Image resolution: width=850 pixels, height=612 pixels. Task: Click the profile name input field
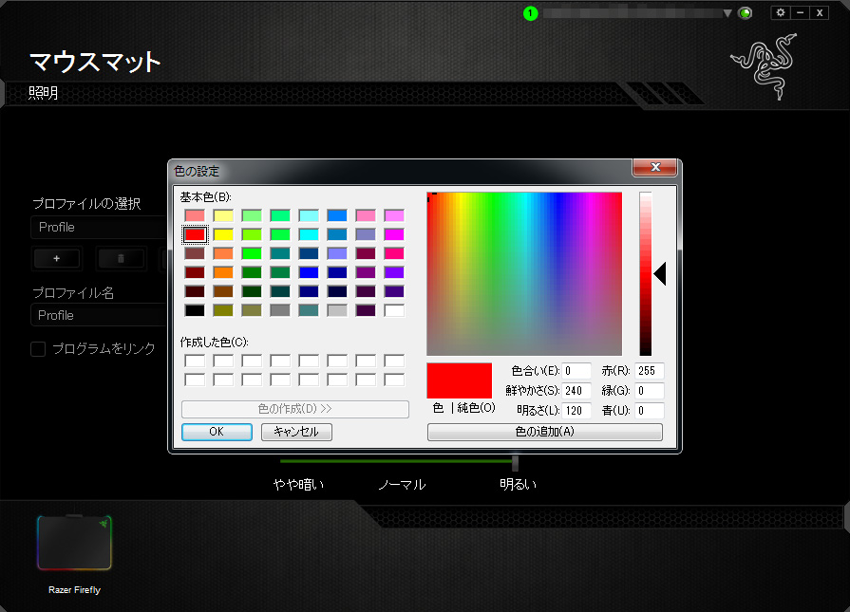(x=99, y=315)
